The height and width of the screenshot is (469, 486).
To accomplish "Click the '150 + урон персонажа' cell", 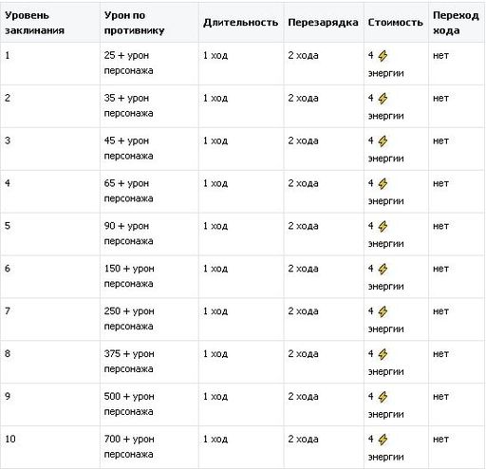I will point(149,276).
